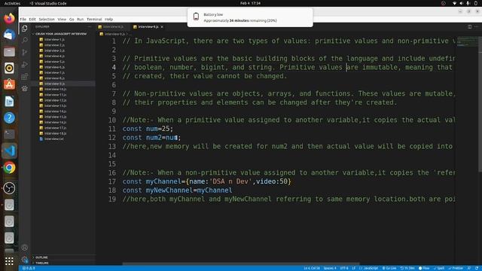Image resolution: width=482 pixels, height=271 pixels.
Task: Click Prettier in the status bar
Action: [x=456, y=268]
